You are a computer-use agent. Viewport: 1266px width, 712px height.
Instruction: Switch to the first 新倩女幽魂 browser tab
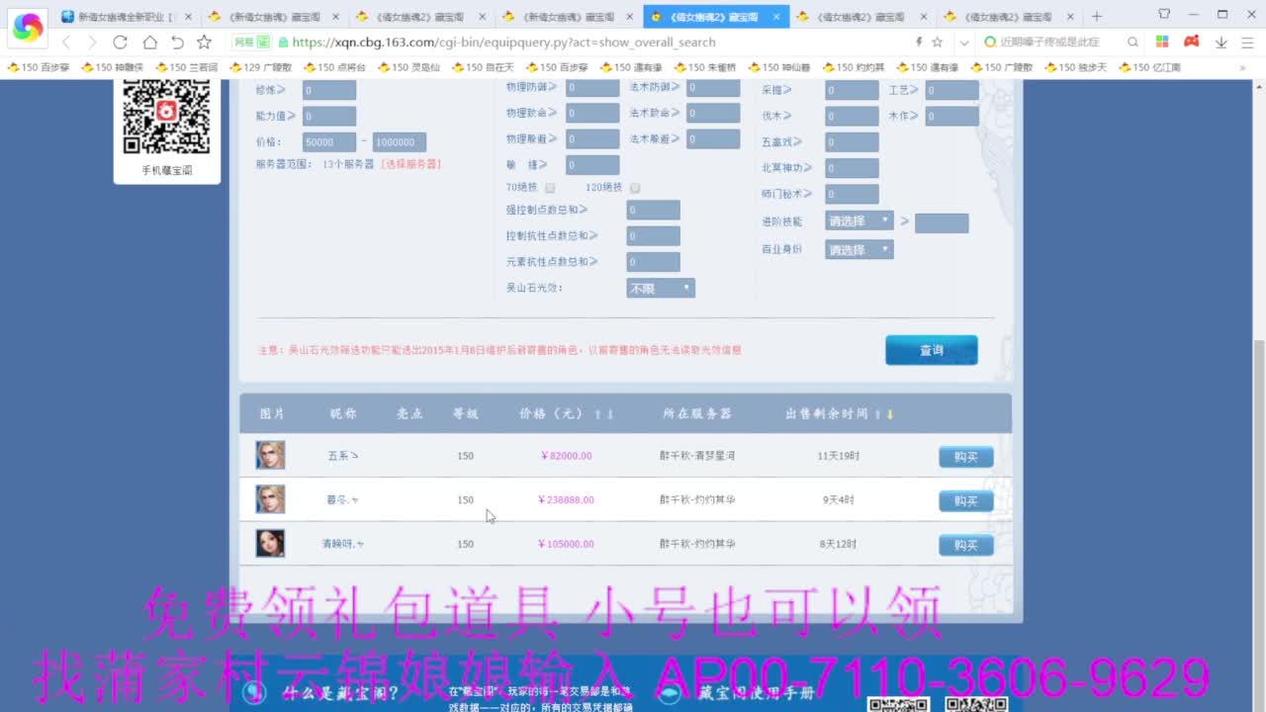click(119, 16)
